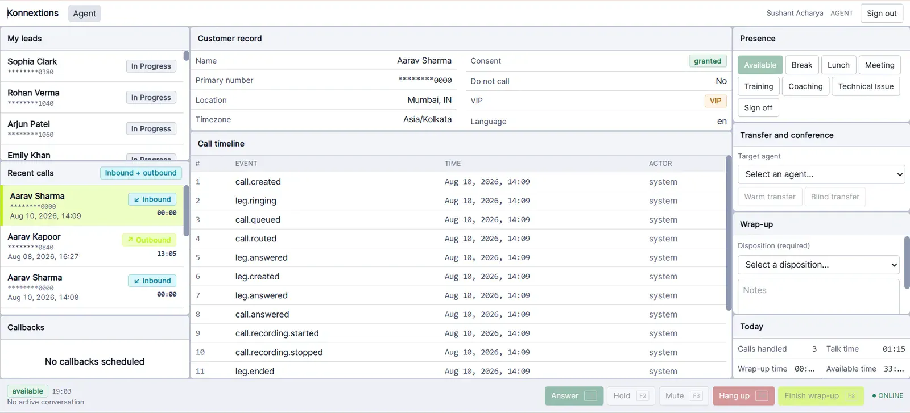Click Sign off in the Presence panel

[758, 107]
